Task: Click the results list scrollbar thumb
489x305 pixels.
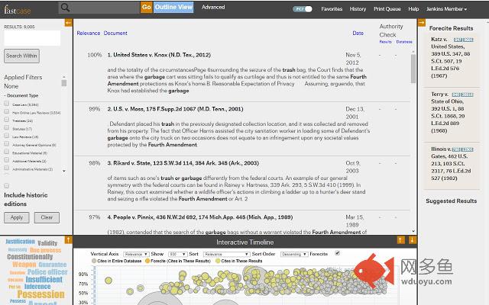Action: pyautogui.click(x=413, y=69)
